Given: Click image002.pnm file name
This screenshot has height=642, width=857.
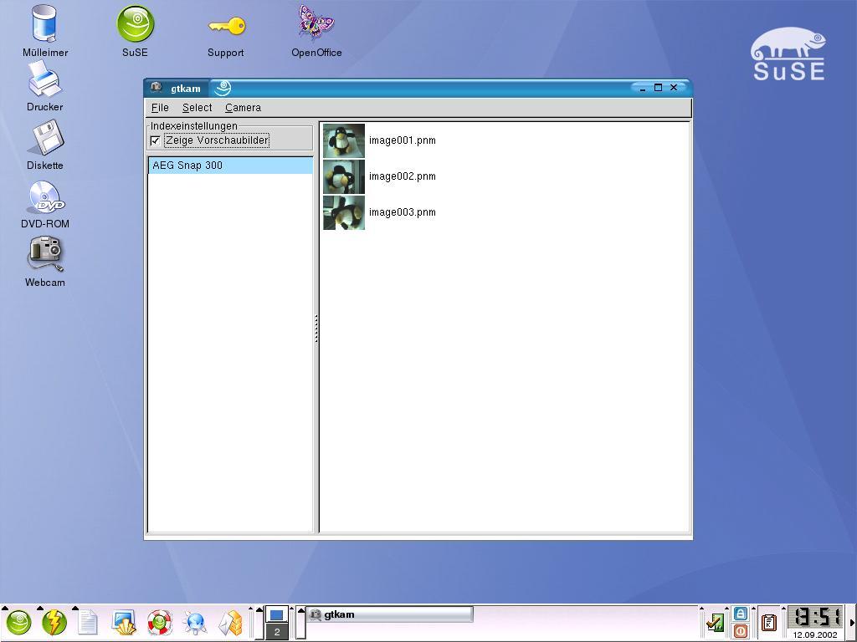Looking at the screenshot, I should (x=403, y=176).
